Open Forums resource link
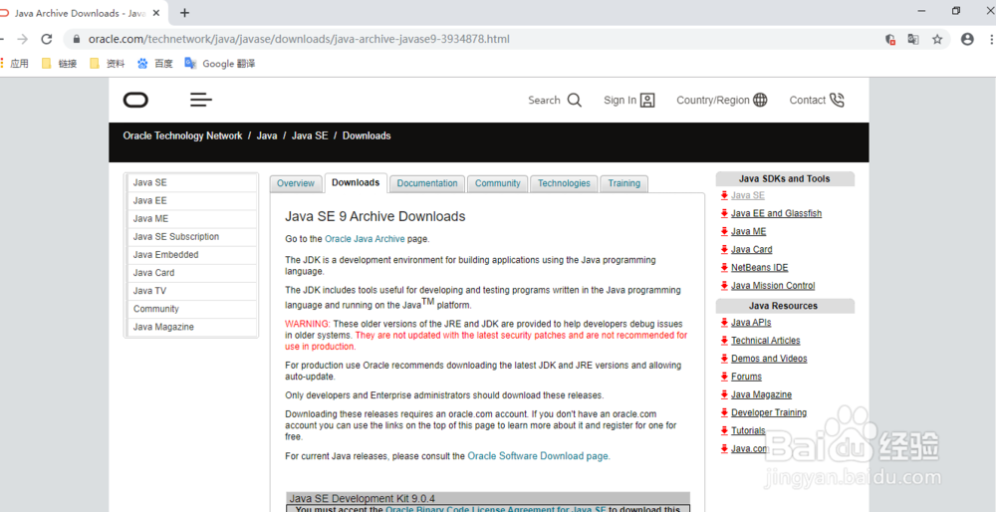Image resolution: width=996 pixels, height=512 pixels. [x=746, y=377]
